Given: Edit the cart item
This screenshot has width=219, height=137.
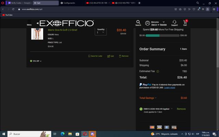Looking at the screenshot, I should coord(111,56).
